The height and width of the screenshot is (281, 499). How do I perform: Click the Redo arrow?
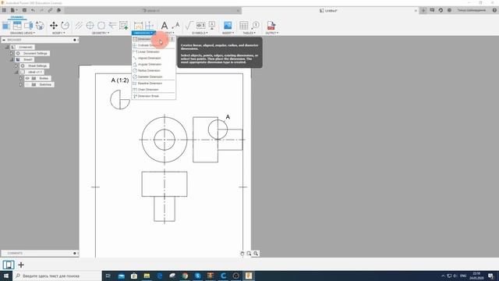tap(41, 10)
